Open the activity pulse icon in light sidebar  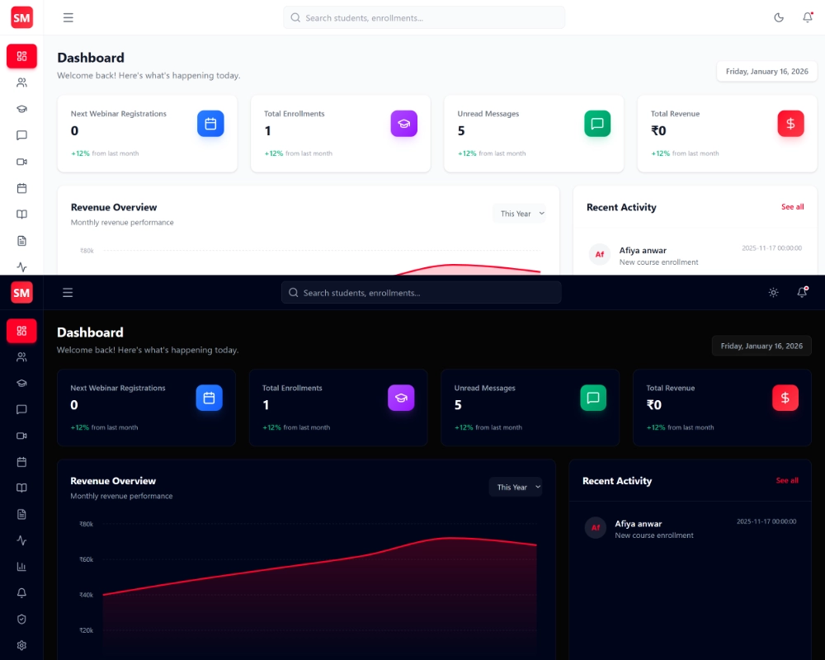21,266
